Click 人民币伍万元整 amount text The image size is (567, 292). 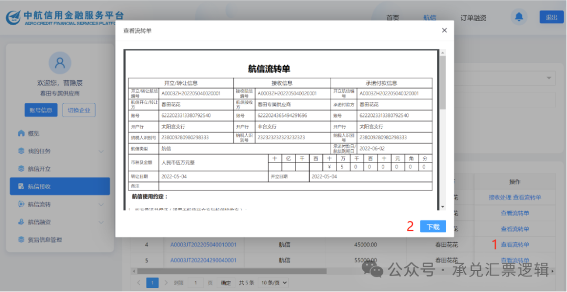pos(178,163)
